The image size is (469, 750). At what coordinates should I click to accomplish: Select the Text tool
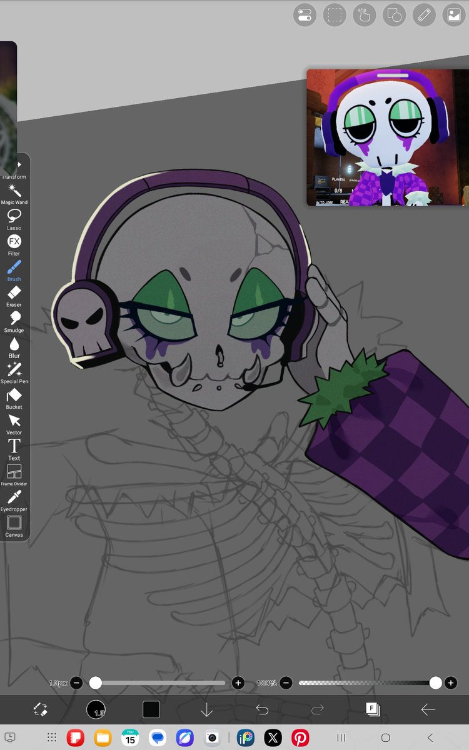(x=14, y=450)
